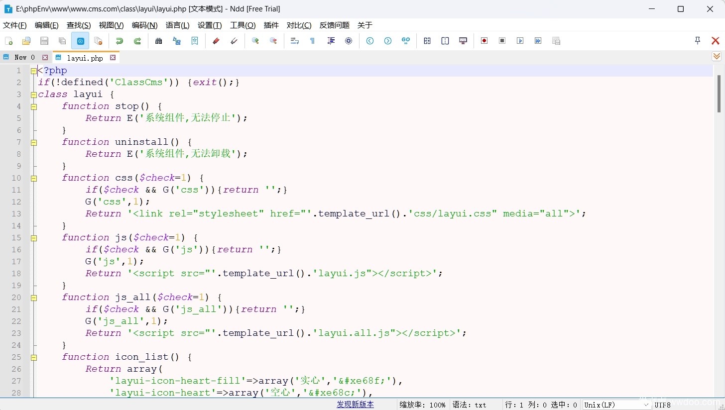The width and height of the screenshot is (725, 410).
Task: Open the 编辑(E) menu
Action: click(47, 25)
